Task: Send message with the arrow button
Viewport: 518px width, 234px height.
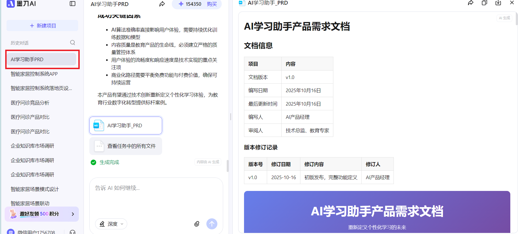Action: point(212,224)
